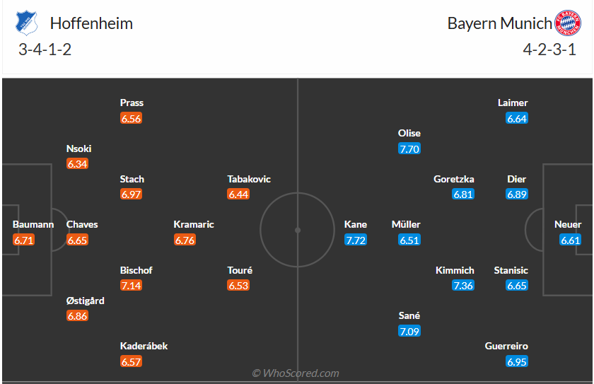Screen dimensions: 594x384
Task: Click player name Kramaric
Action: (194, 225)
